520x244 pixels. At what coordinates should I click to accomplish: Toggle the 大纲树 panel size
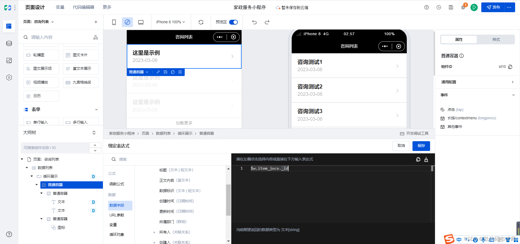tap(94, 133)
